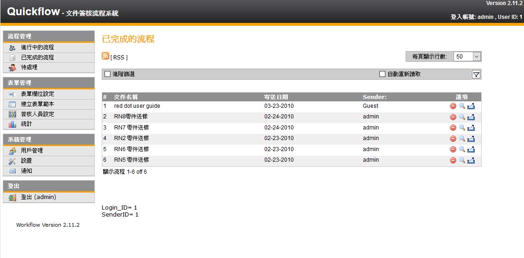
Task: Click the [RSS] link
Action: (119, 58)
